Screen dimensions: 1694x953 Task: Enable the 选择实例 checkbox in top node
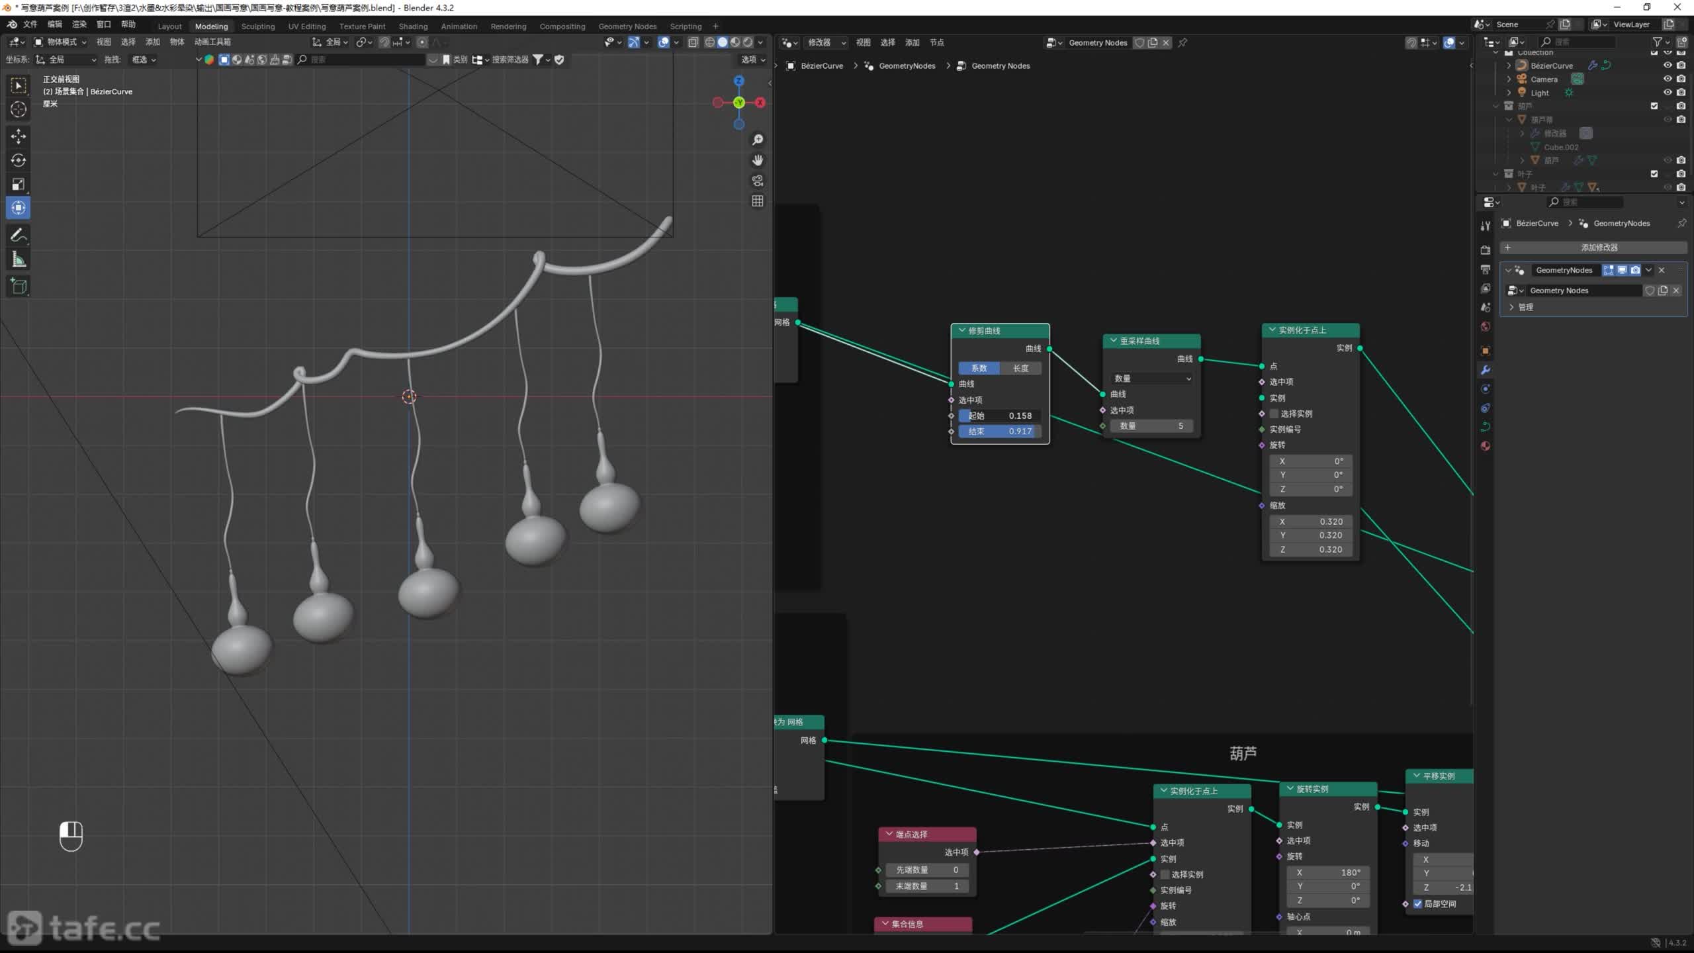point(1274,414)
